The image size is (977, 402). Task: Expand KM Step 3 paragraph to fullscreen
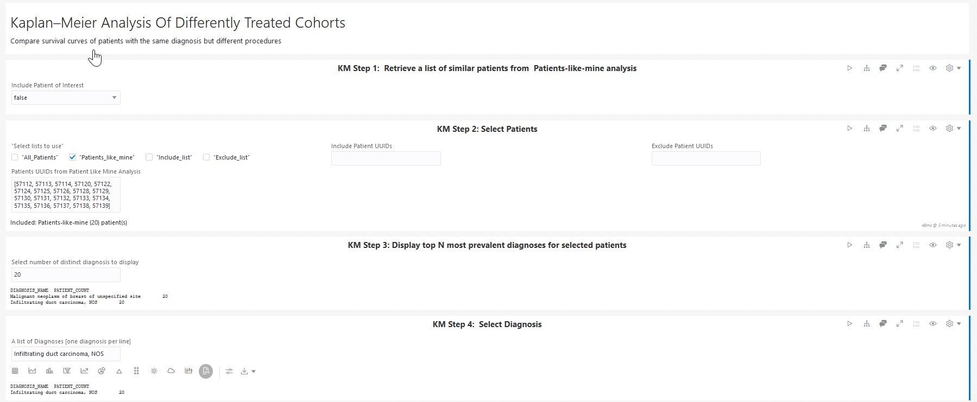(899, 245)
